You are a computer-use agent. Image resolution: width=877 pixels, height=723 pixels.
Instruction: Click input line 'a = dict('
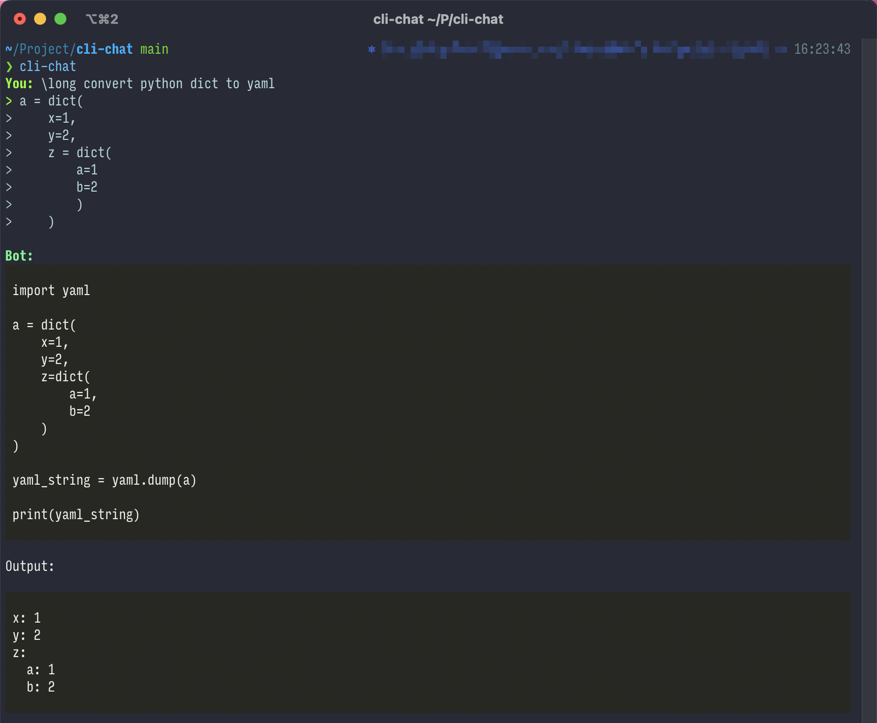point(51,101)
